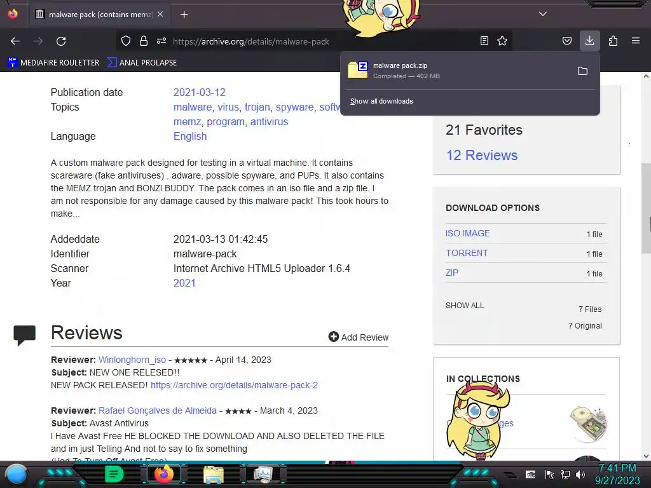Open the malware-pack-2 archive link
The image size is (651, 488).
click(x=234, y=385)
